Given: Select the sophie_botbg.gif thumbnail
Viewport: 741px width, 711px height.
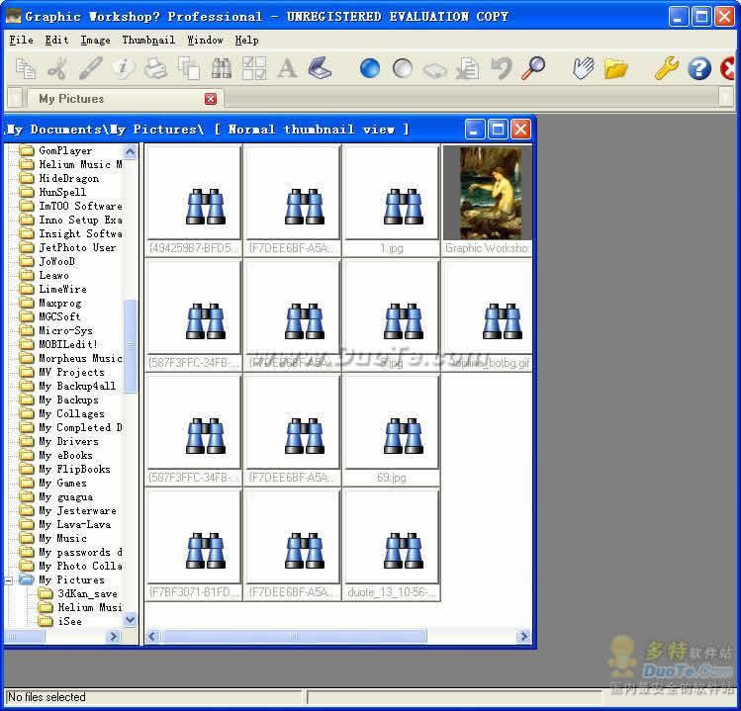Looking at the screenshot, I should (488, 315).
